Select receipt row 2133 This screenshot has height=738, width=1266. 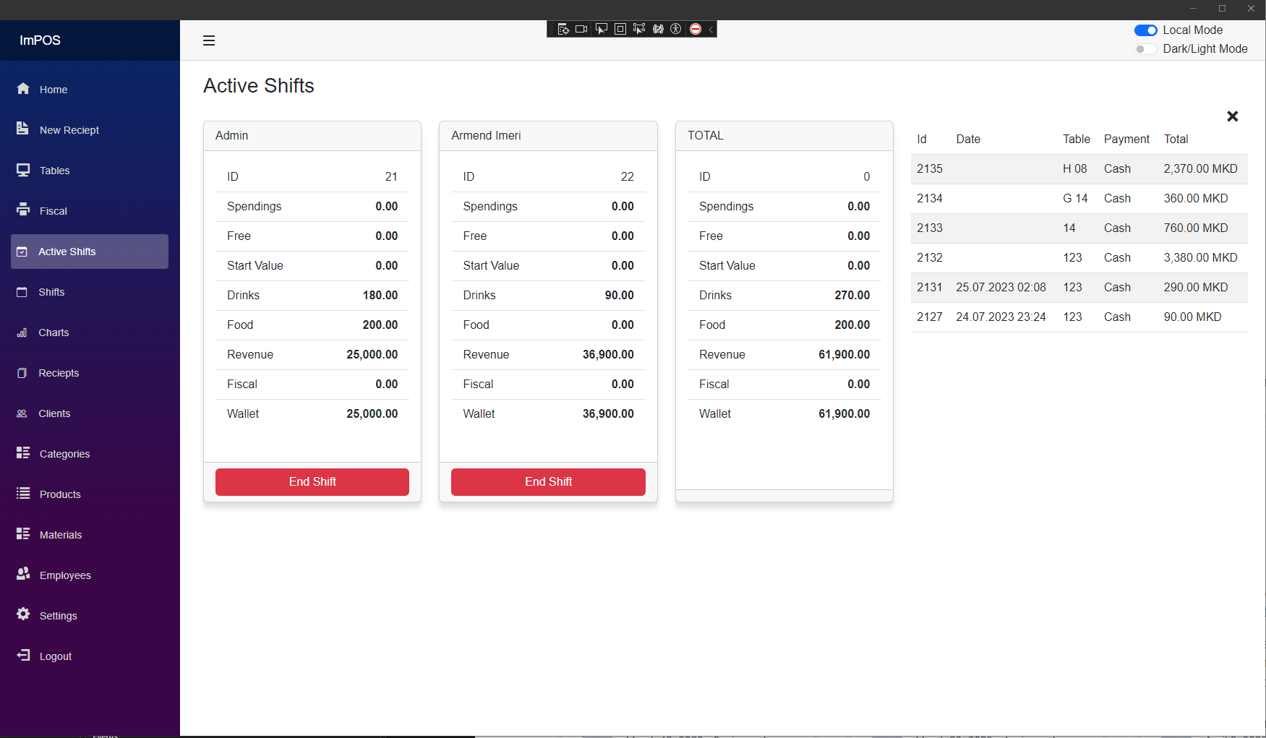pos(1079,228)
